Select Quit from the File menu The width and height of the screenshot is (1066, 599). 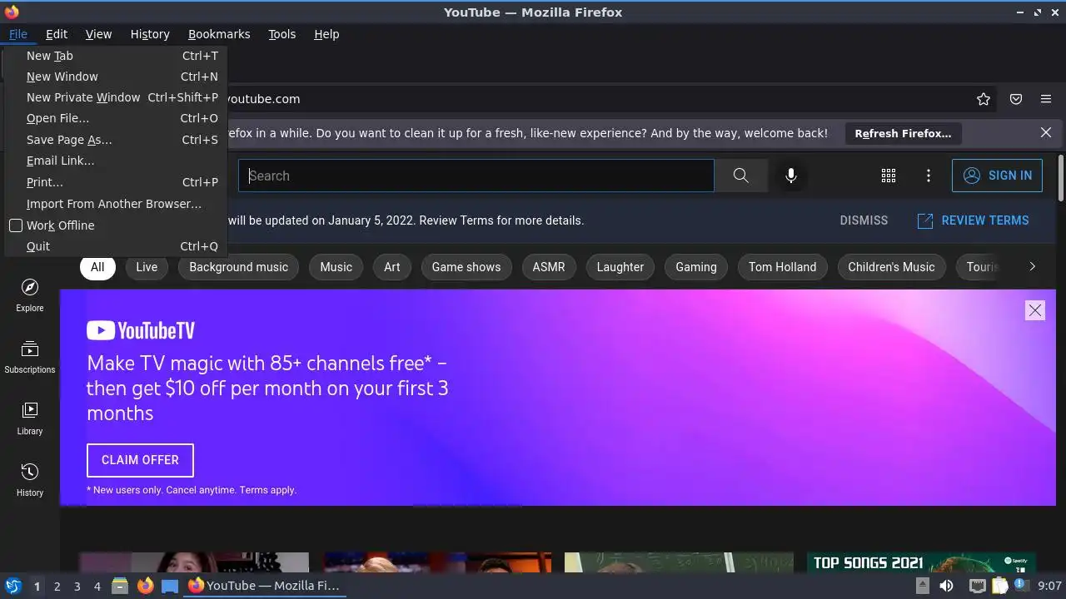[x=115, y=246]
